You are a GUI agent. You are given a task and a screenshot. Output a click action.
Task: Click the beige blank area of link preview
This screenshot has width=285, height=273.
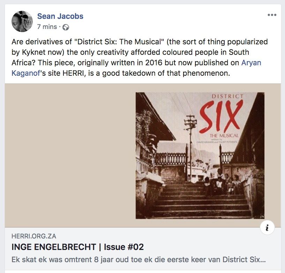[x=70, y=155]
